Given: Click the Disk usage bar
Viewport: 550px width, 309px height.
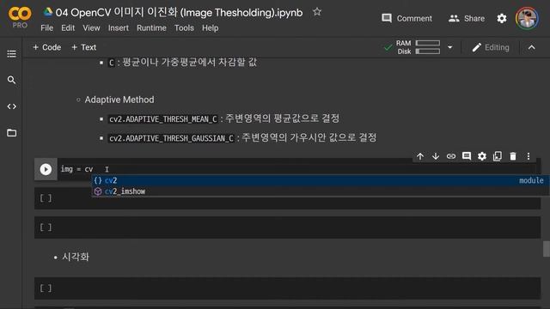Looking at the screenshot, I should pos(428,51).
